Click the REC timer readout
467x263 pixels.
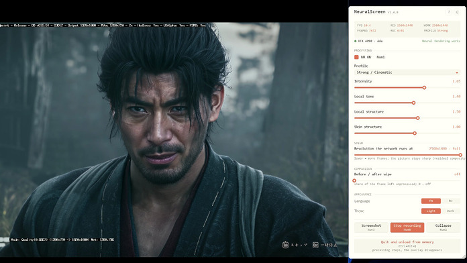click(x=397, y=30)
